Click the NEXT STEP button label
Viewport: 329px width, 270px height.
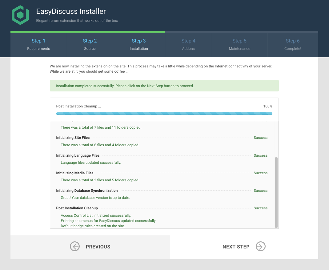pos(236,247)
